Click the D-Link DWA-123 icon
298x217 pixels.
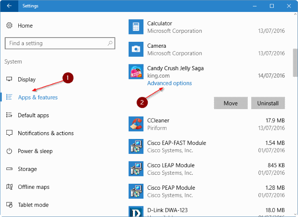click(x=136, y=211)
